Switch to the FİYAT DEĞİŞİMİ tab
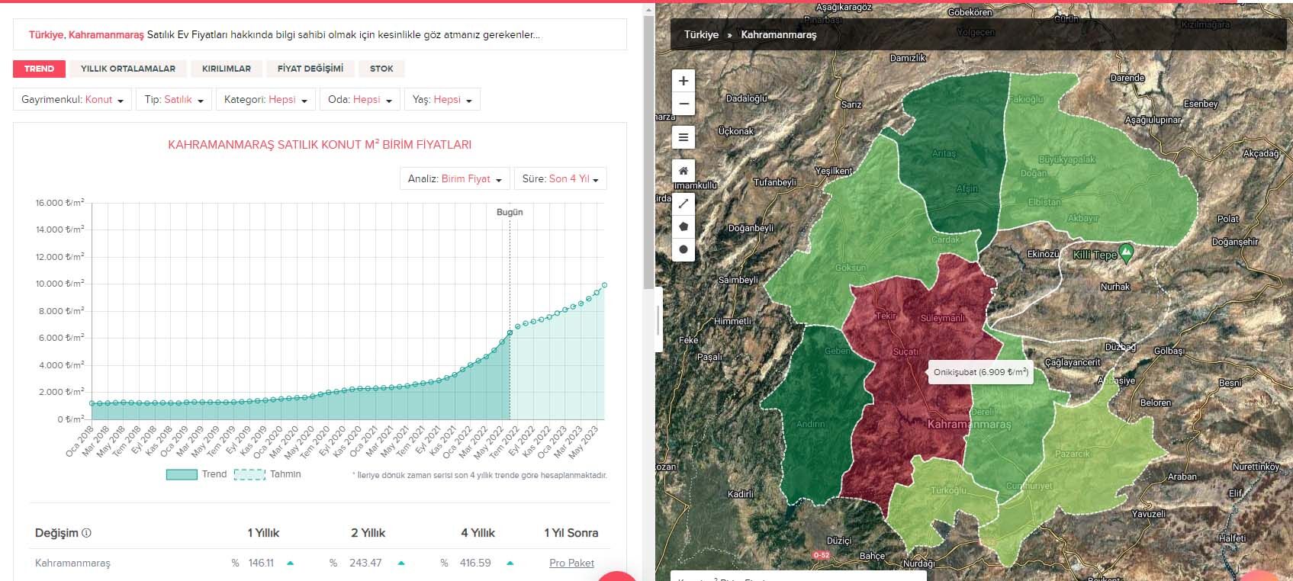This screenshot has height=581, width=1293. pos(310,69)
